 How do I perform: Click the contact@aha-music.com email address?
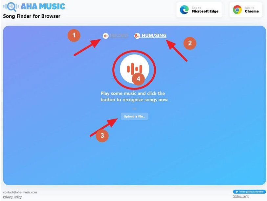click(x=20, y=192)
